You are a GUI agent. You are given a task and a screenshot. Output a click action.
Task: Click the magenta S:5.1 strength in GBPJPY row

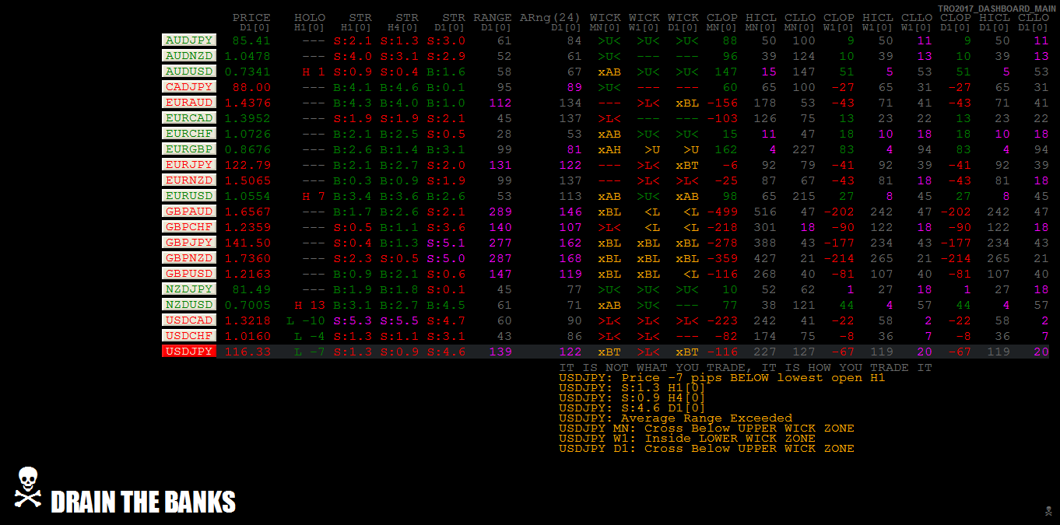point(446,243)
